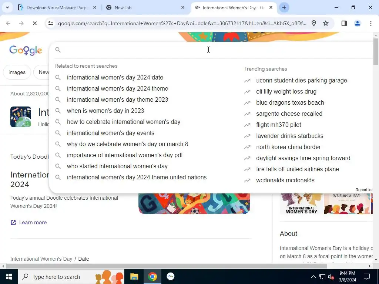Stop loading the page

pyautogui.click(x=35, y=23)
